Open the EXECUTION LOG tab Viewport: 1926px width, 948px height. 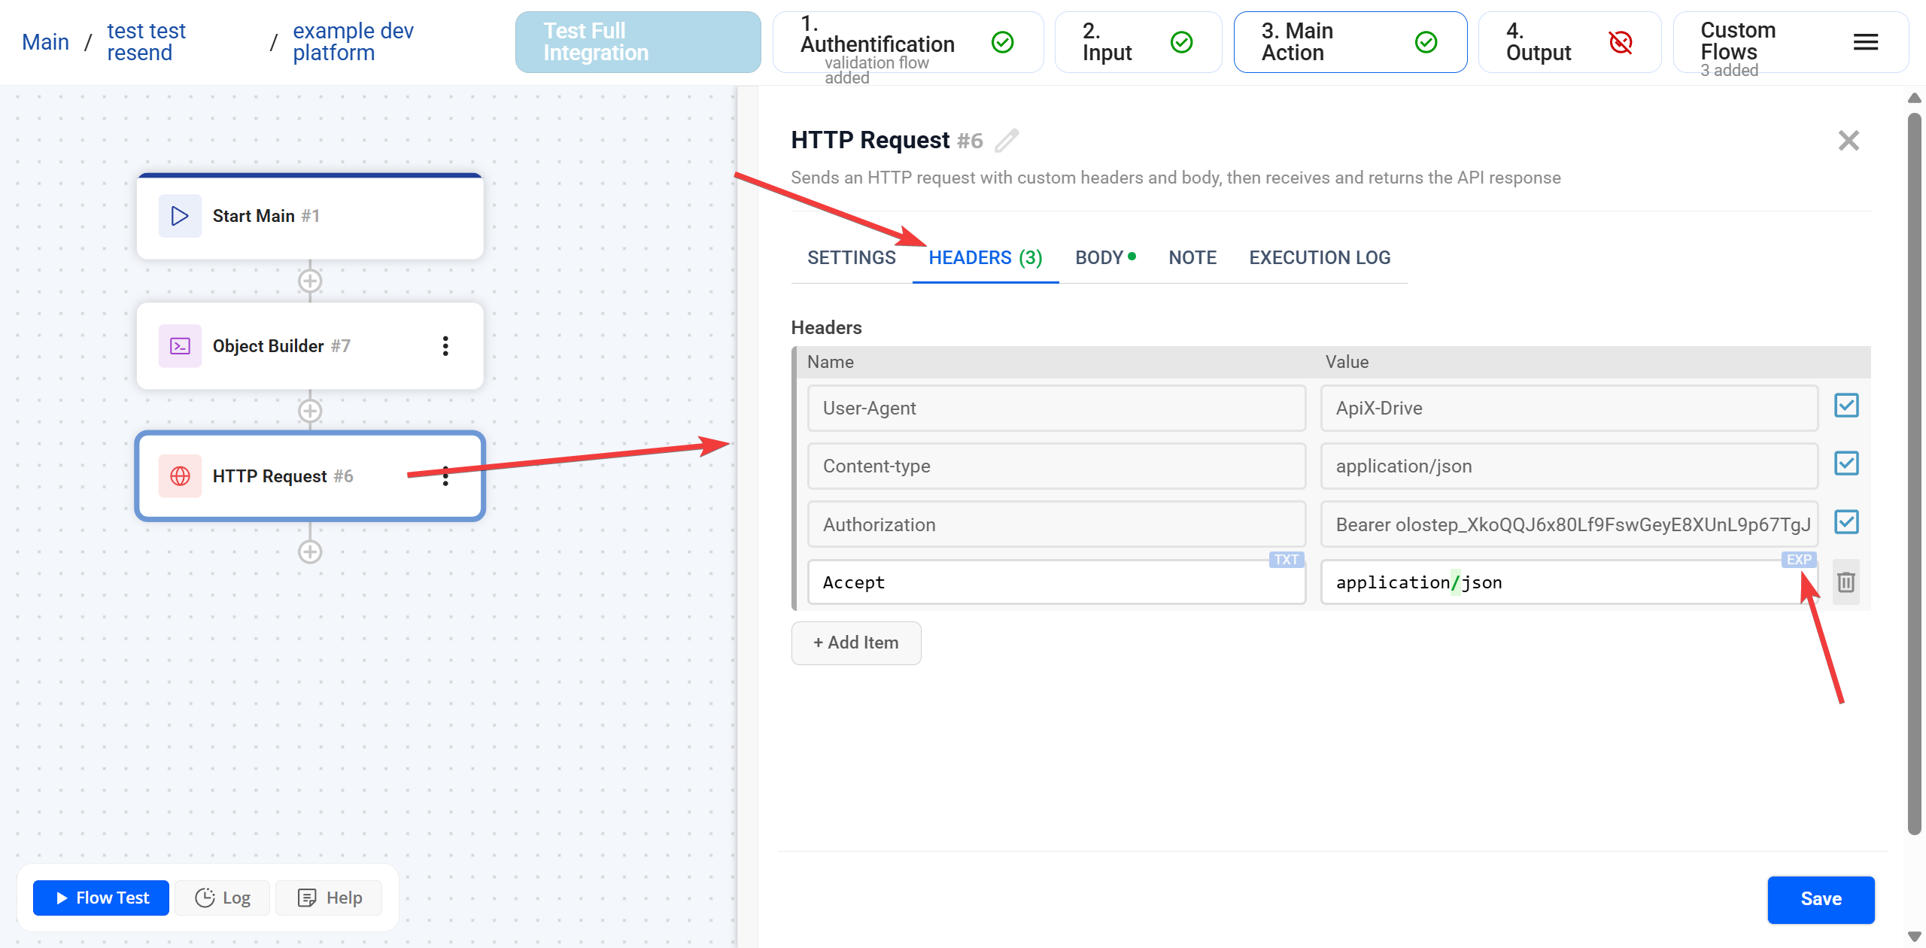click(1320, 257)
